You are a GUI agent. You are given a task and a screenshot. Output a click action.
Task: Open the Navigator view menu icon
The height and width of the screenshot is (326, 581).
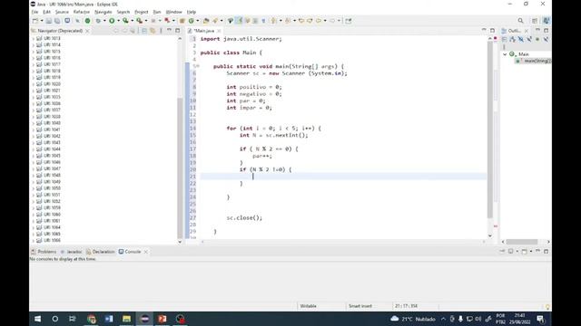(x=161, y=31)
